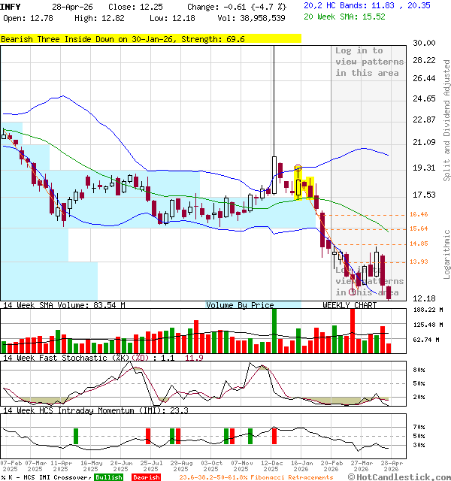Click the 14 Week Fast Stochastic panel title
Image resolution: width=451 pixels, height=481 pixels.
pyautogui.click(x=94, y=358)
